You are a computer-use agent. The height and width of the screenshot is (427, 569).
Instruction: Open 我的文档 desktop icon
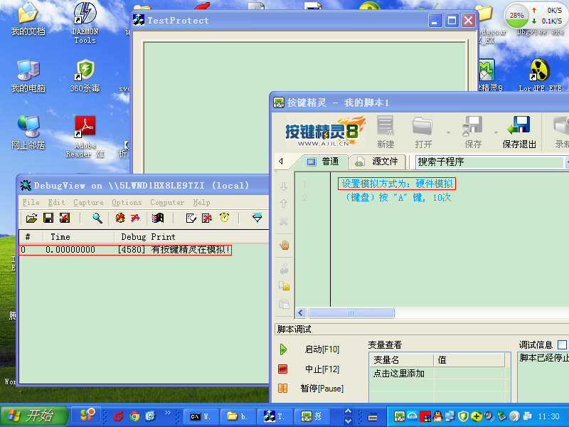28,19
